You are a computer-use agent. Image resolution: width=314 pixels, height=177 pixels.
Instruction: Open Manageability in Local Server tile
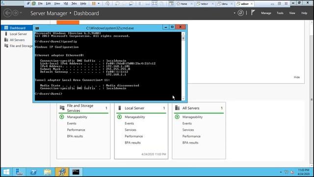click(x=135, y=117)
